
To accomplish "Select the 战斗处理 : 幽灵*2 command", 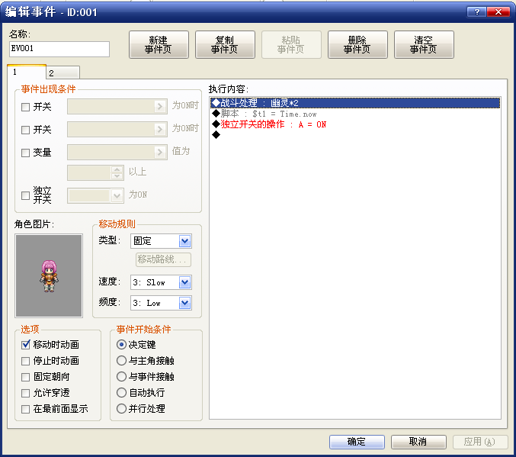I will click(x=355, y=103).
